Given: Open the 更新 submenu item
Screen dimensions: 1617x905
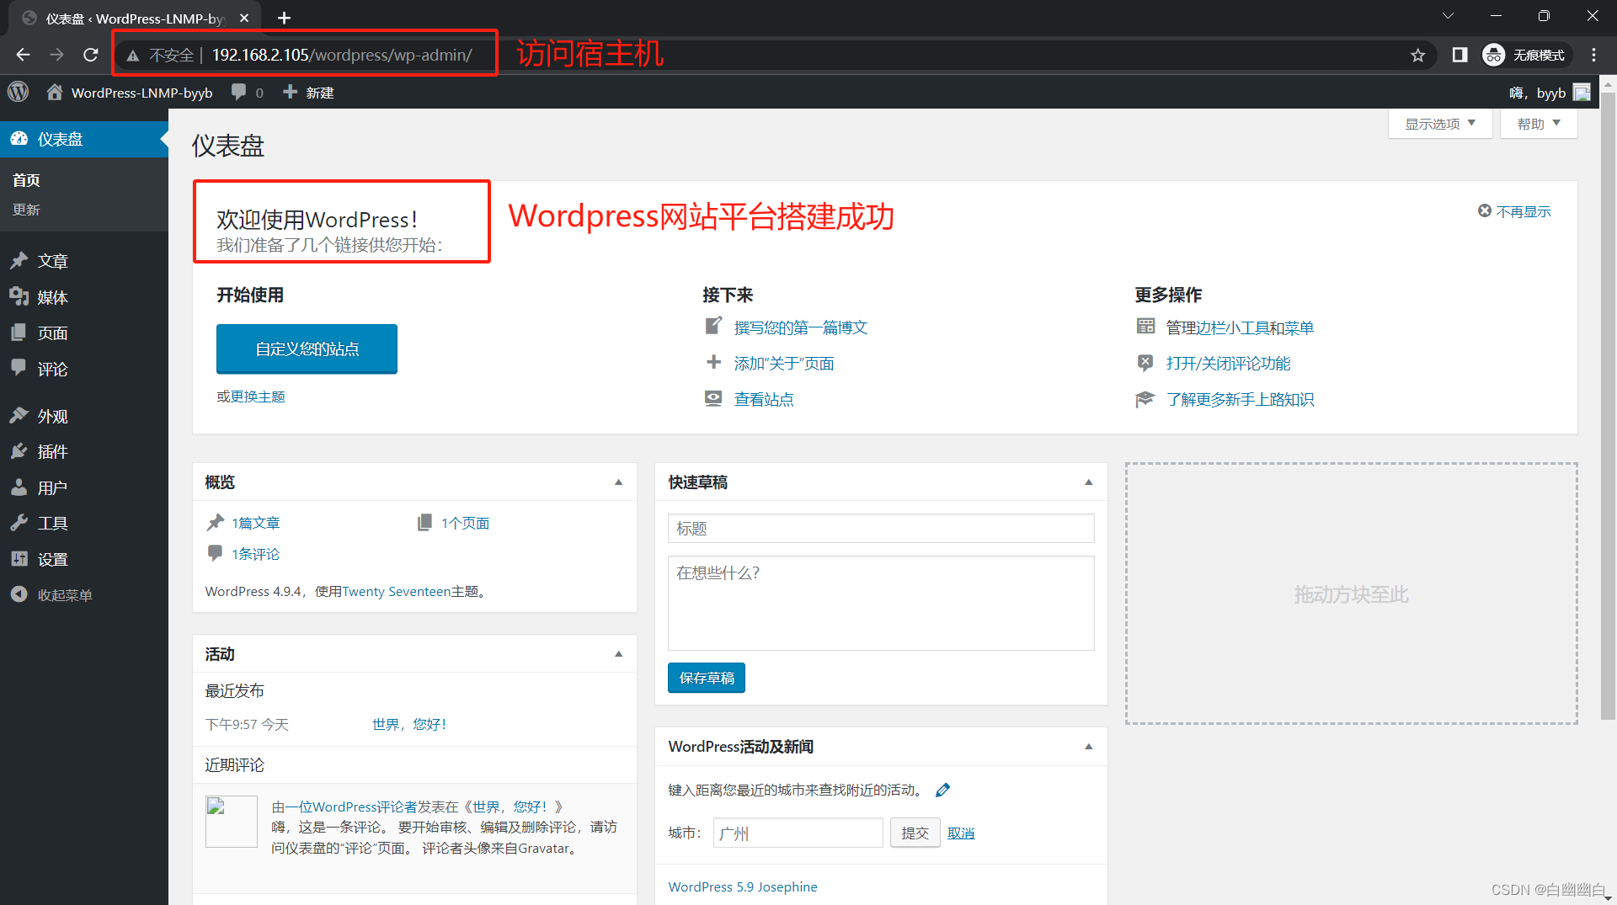Looking at the screenshot, I should pos(26,210).
